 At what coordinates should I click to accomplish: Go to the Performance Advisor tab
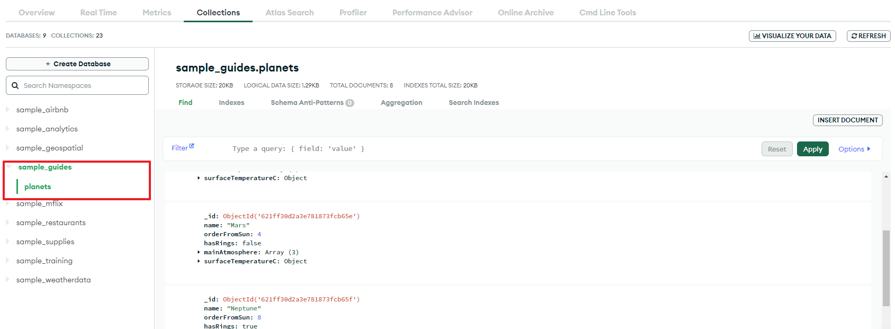coord(432,12)
